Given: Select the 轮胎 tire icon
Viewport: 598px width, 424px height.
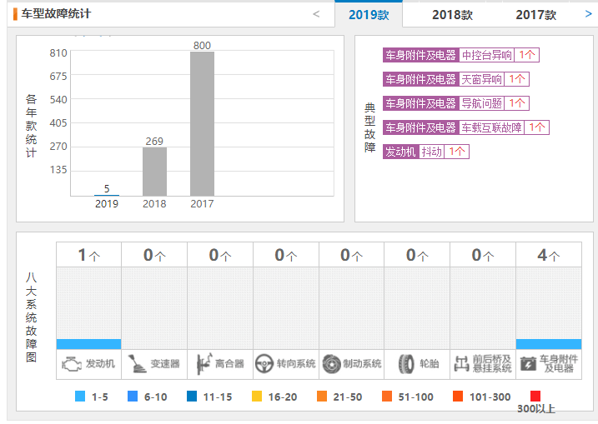Looking at the screenshot, I should click(x=406, y=364).
